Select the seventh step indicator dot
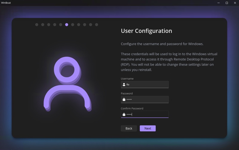 point(73,25)
